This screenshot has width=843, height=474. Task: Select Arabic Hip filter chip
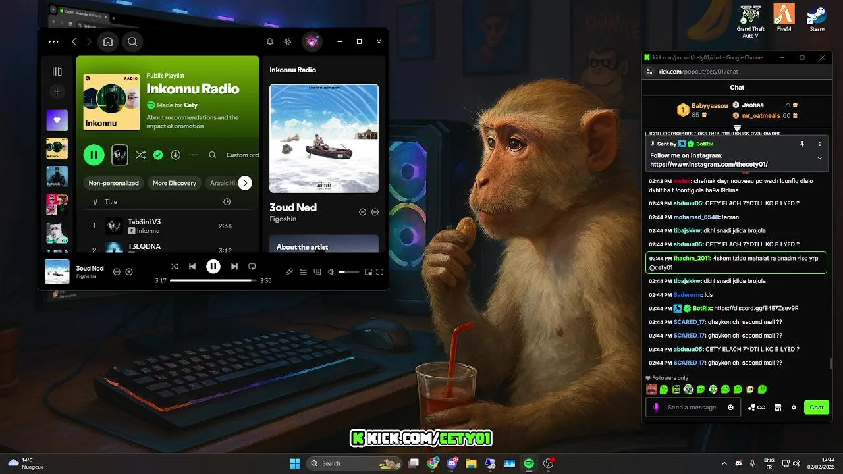tap(223, 183)
